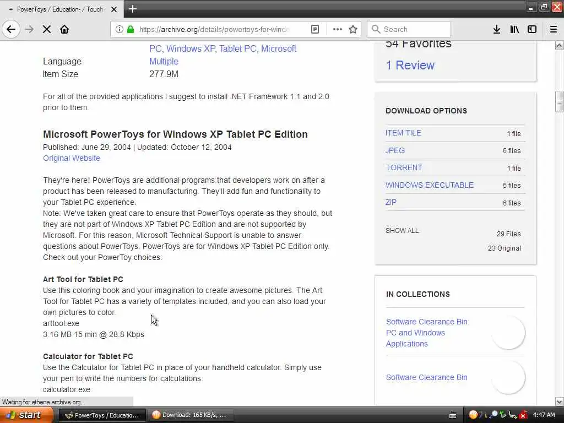
Task: Click the Search box in toolbar
Action: [x=409, y=29]
